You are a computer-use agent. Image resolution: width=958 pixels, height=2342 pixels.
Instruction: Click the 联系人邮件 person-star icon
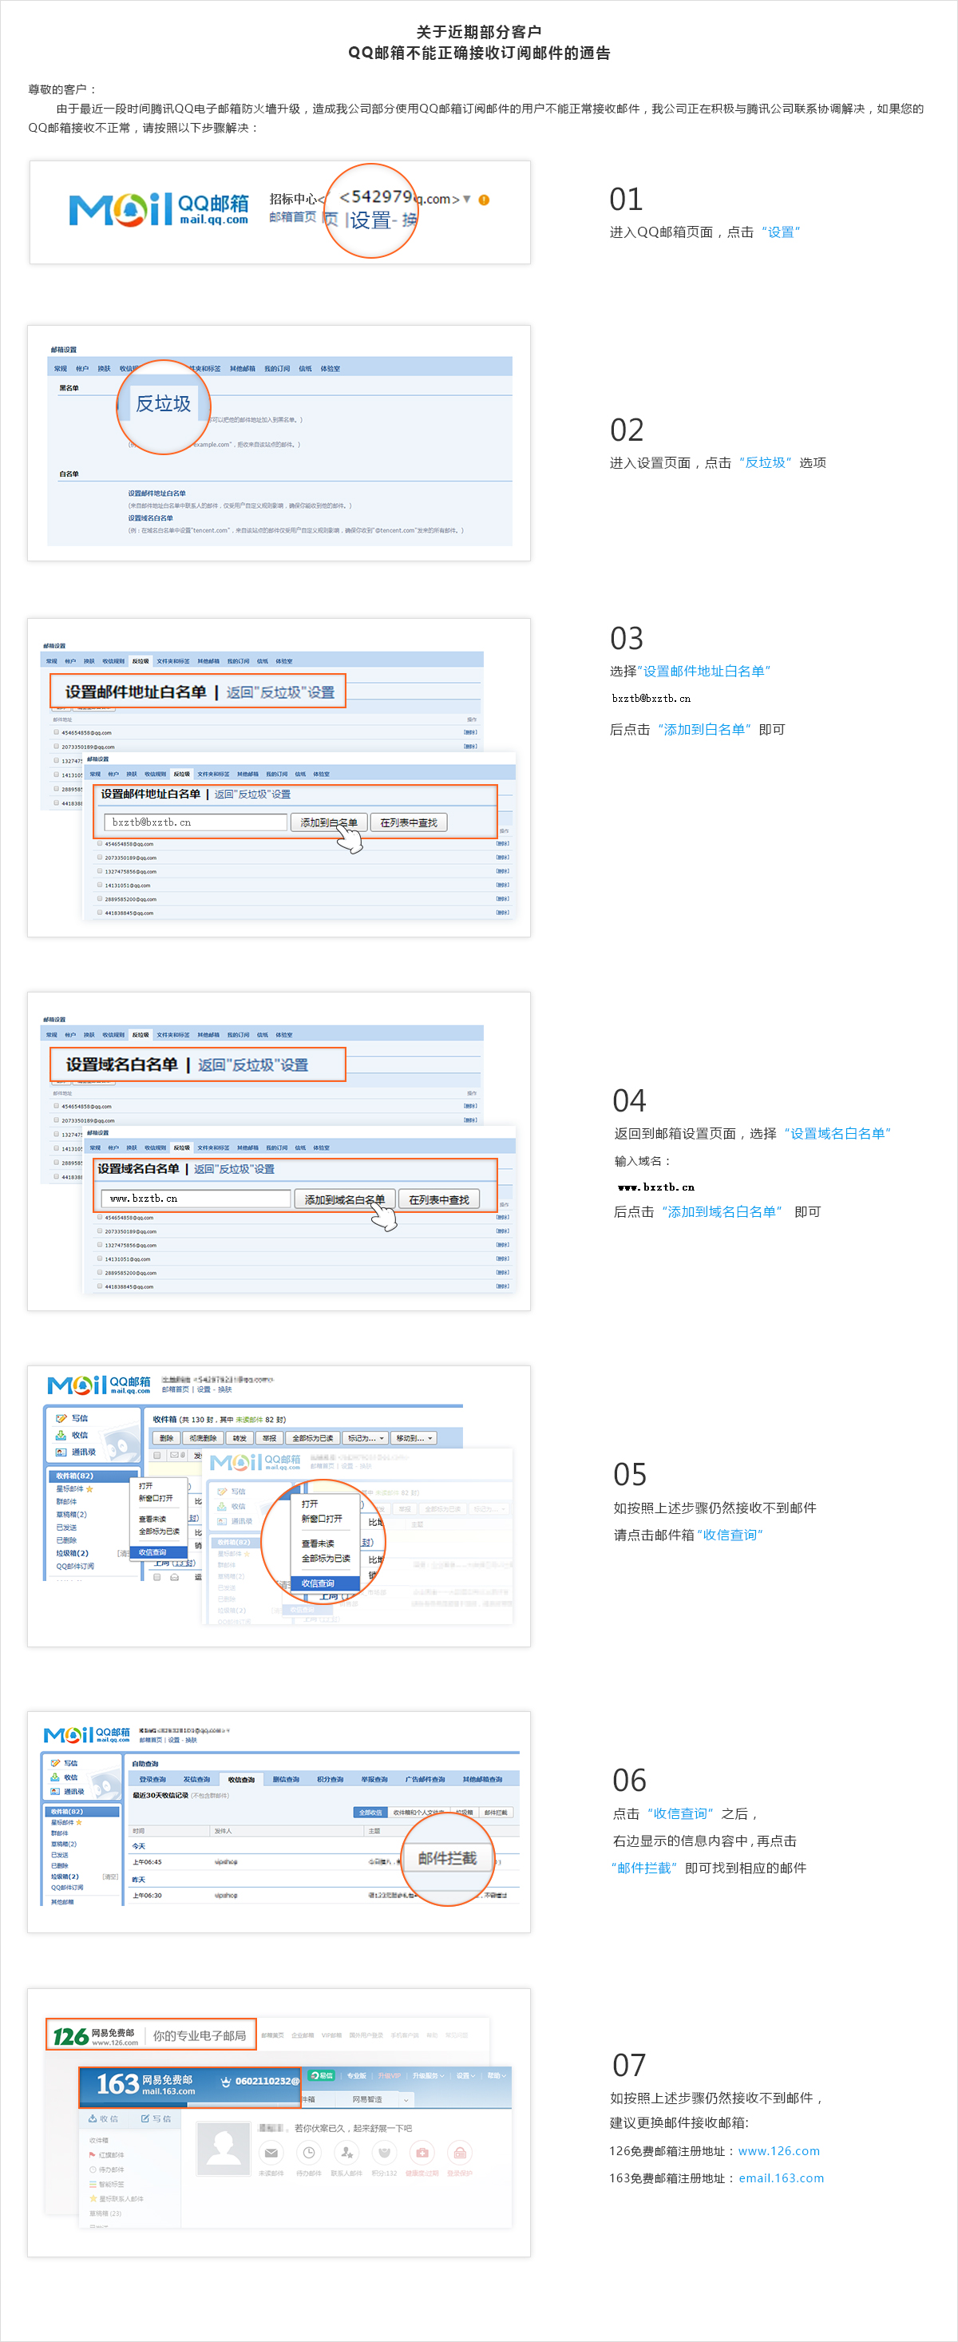point(346,2152)
